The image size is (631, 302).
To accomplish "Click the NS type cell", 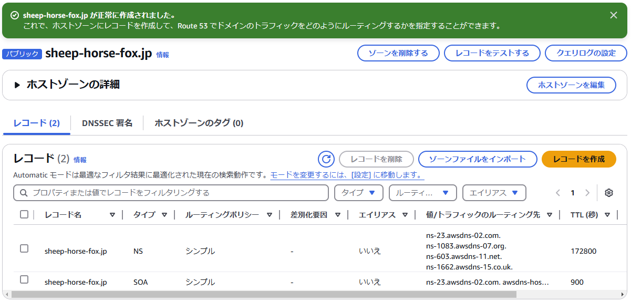I will click(x=138, y=251).
